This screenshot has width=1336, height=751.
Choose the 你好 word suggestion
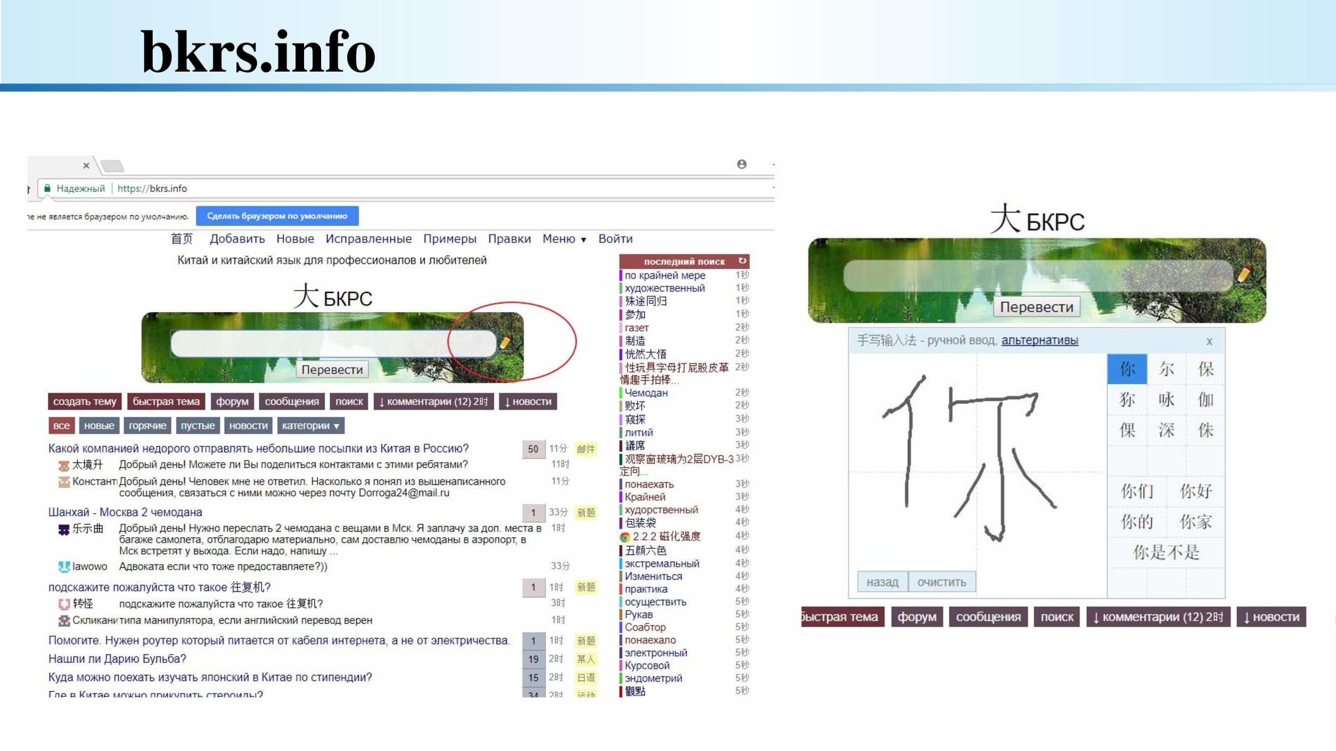[1195, 491]
